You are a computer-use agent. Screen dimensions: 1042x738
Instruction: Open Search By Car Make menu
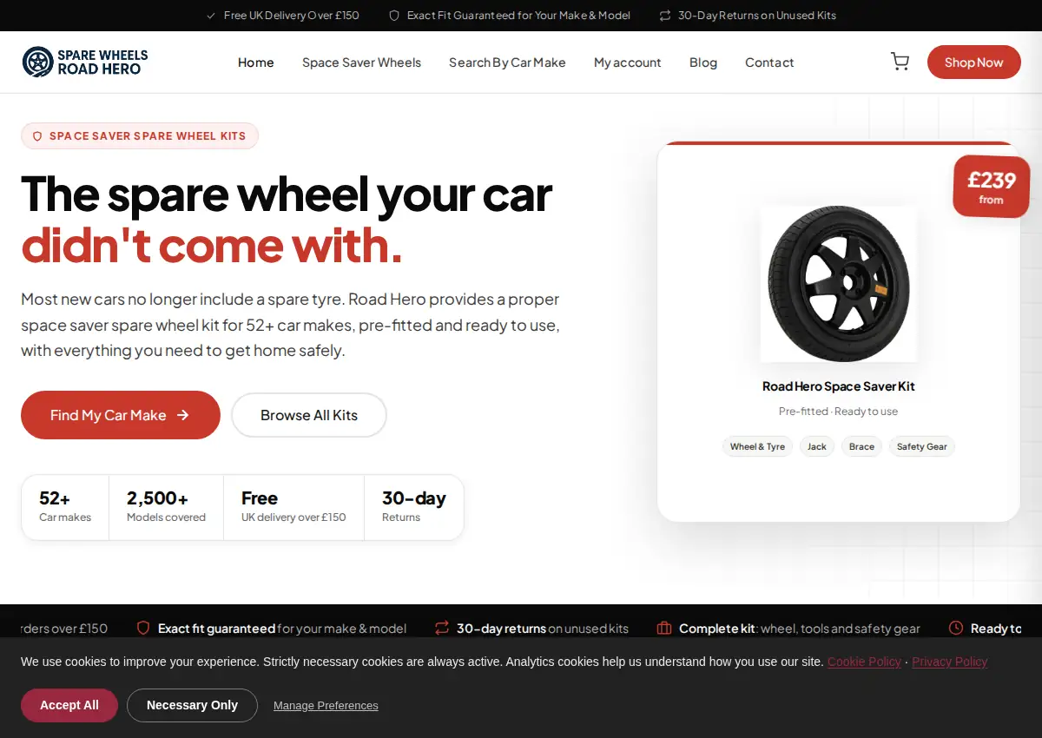click(507, 63)
